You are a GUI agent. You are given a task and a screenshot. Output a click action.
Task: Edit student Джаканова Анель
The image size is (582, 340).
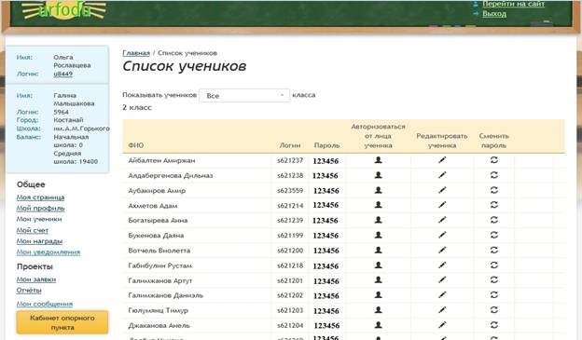(442, 325)
